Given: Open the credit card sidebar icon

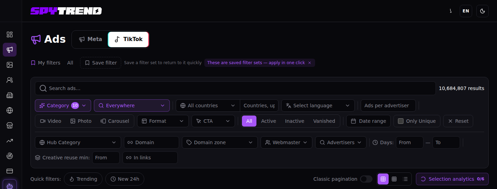Looking at the screenshot, I should click(x=10, y=171).
